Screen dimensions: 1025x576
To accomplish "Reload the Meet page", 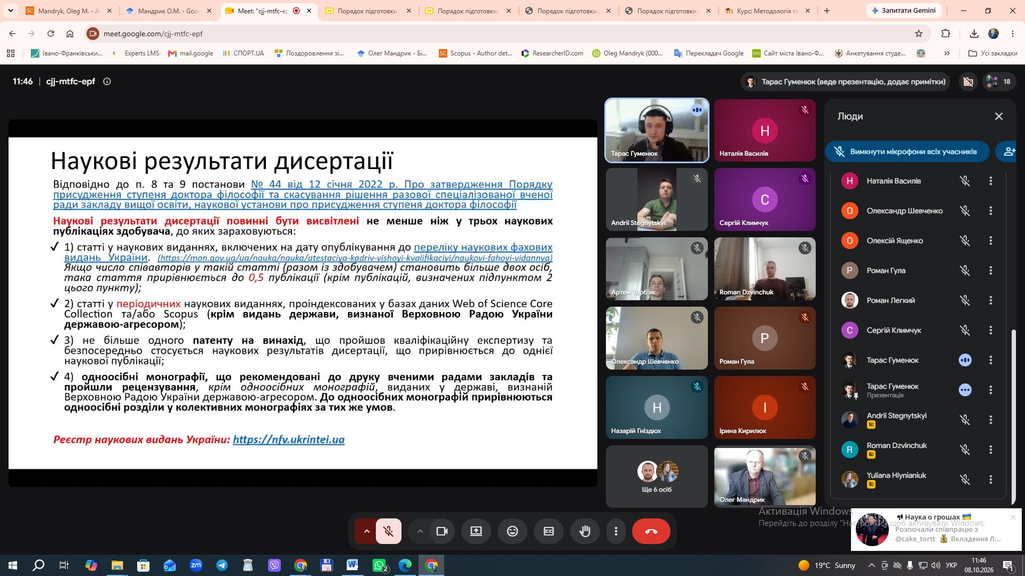I will (x=51, y=34).
